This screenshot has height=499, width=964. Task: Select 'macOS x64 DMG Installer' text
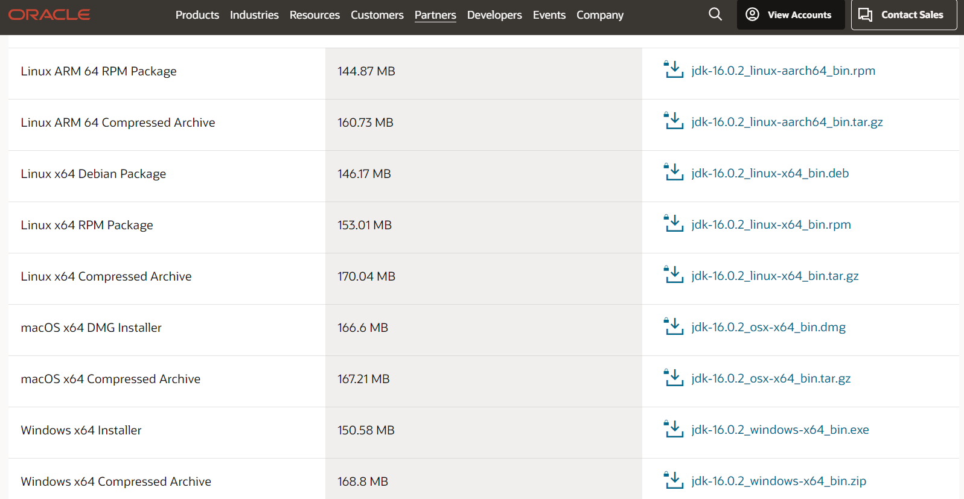[x=91, y=328]
